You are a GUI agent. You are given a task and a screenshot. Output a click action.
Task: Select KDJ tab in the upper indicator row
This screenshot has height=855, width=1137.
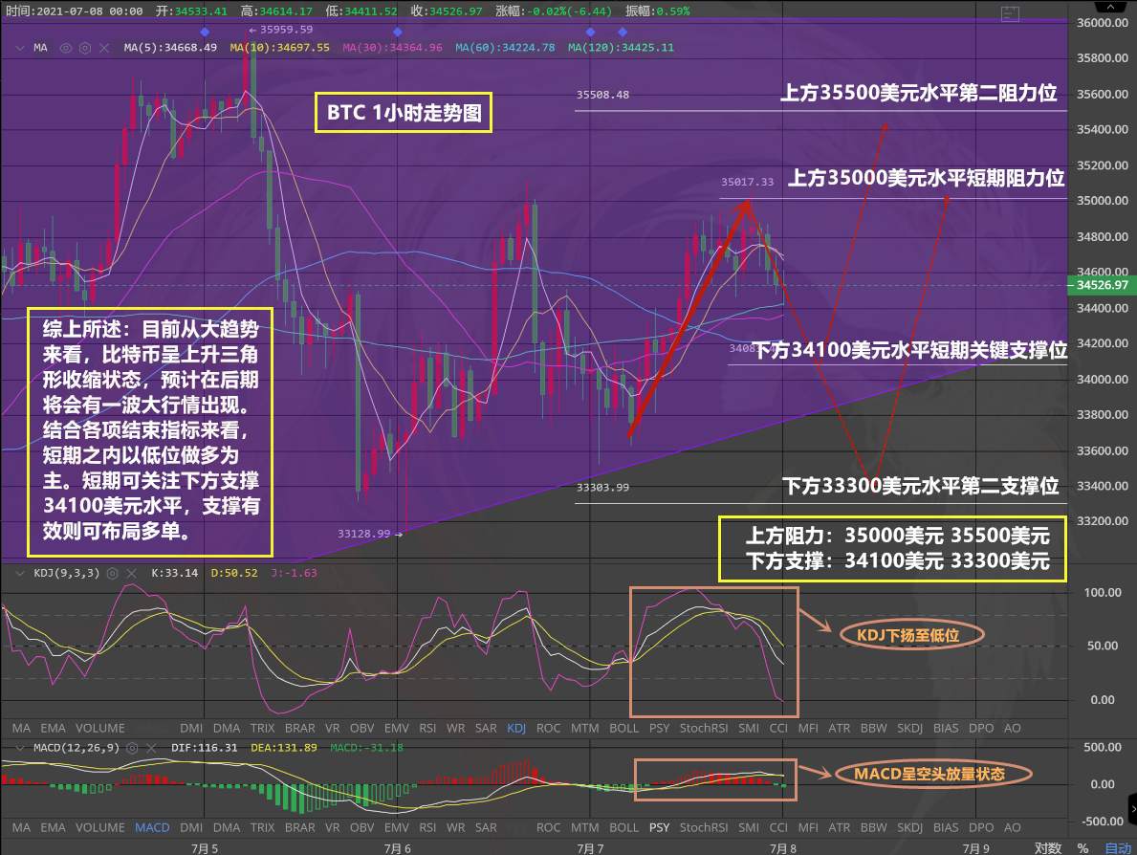(x=516, y=728)
